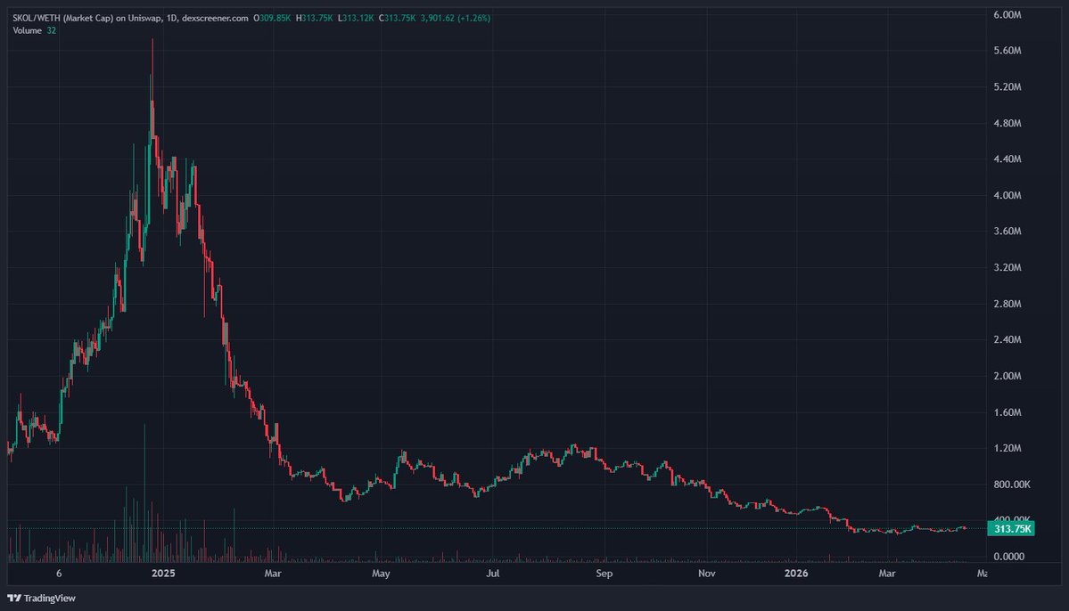The width and height of the screenshot is (1069, 611).
Task: Click the May time axis label
Action: coord(381,574)
